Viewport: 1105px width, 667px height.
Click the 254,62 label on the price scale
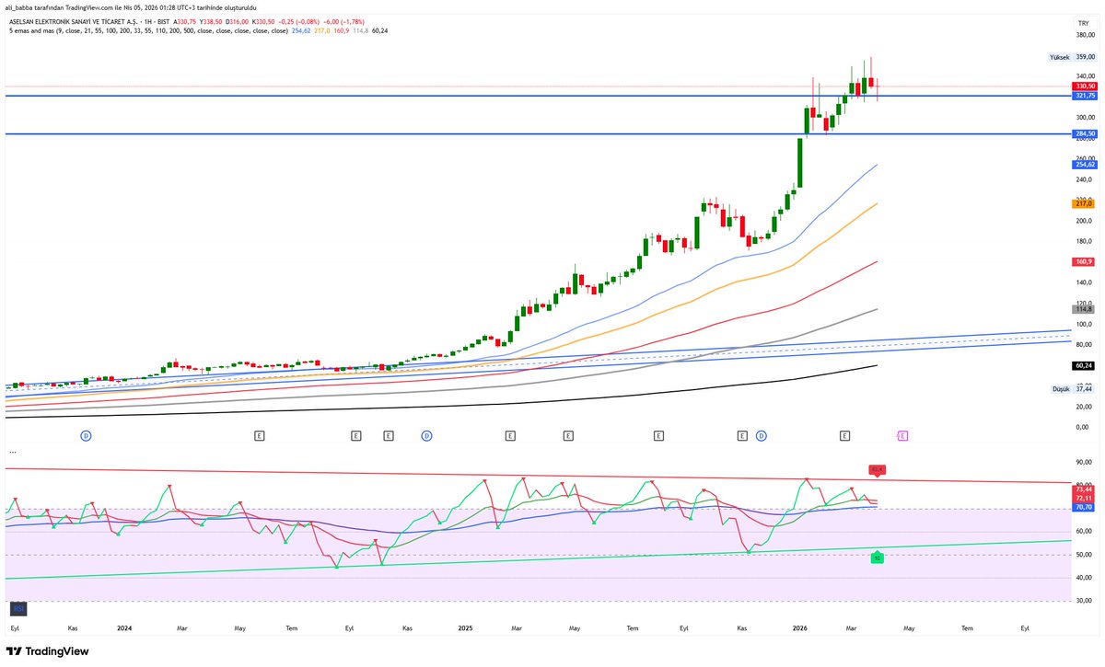(x=1084, y=165)
